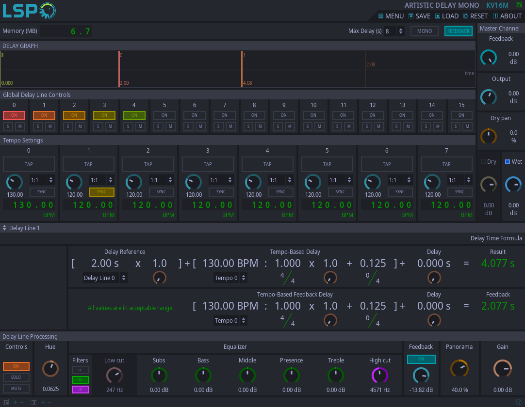Screen dimensions: 525x407
Task: Toggle the LC low-cut filter button
Action: [x=81, y=370]
